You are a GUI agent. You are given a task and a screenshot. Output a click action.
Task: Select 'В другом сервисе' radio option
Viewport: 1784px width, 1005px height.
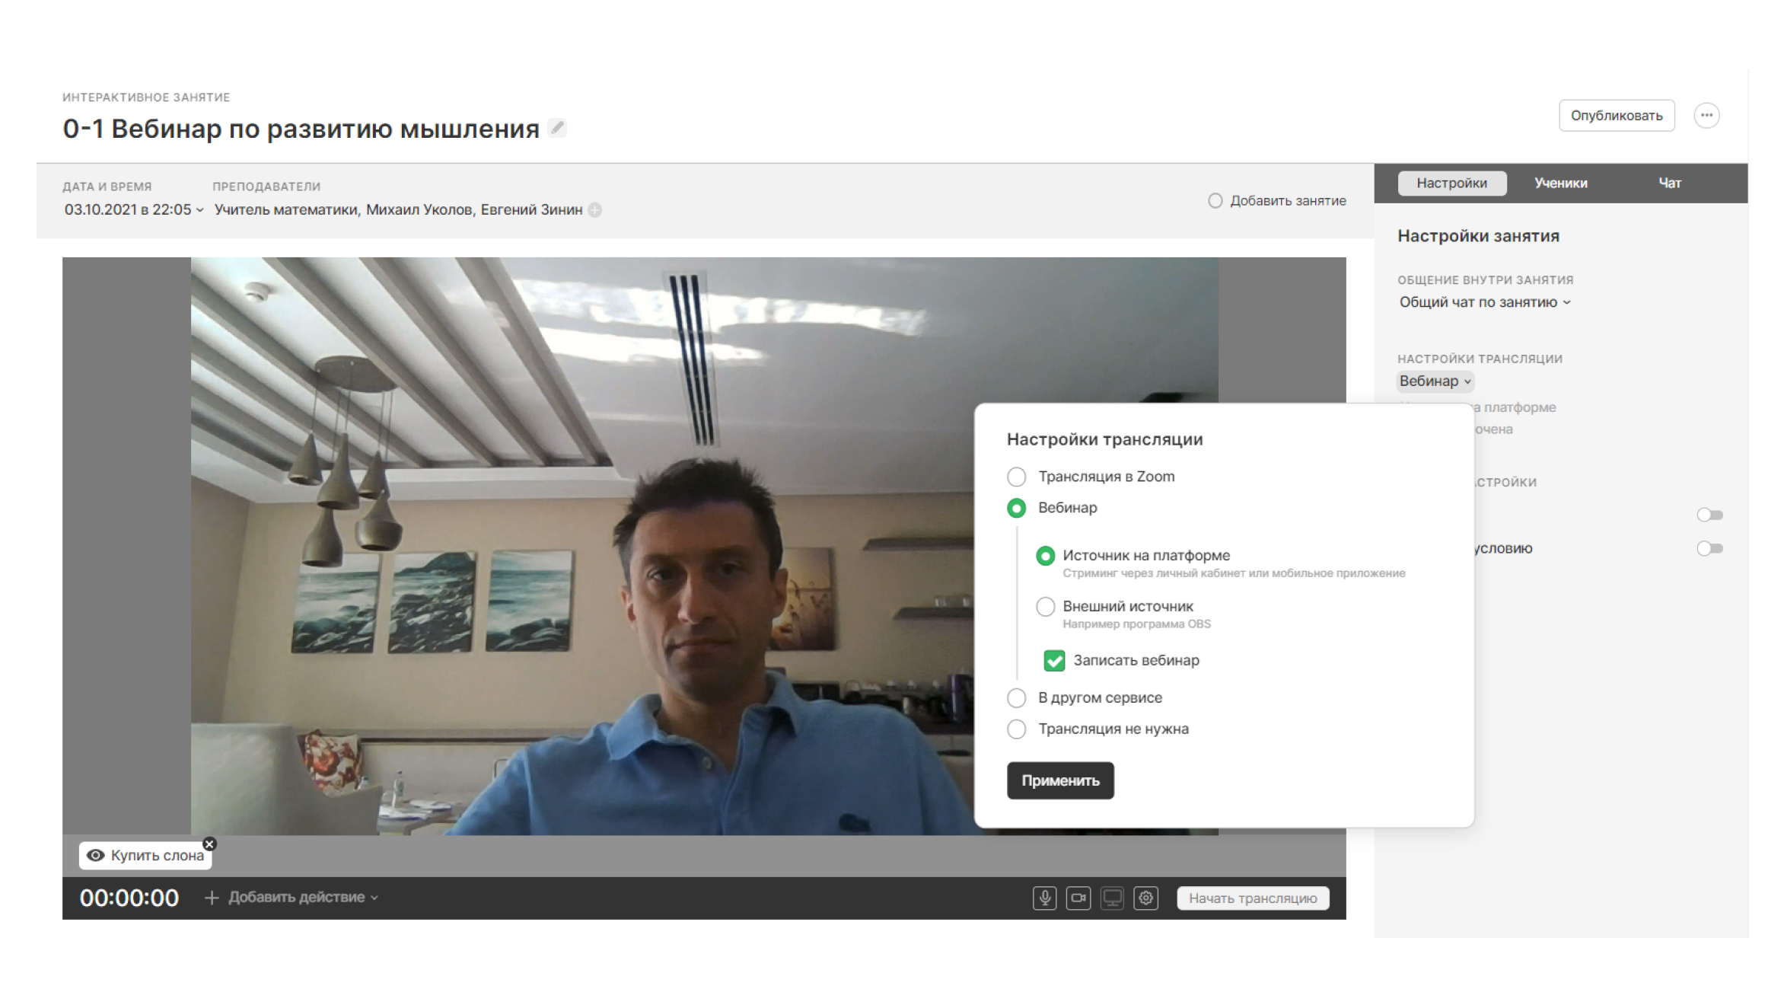pos(1017,697)
